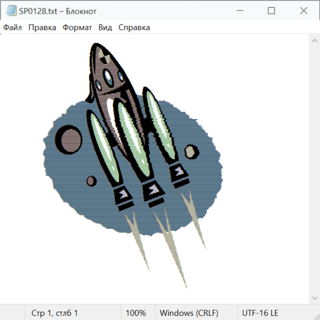The width and height of the screenshot is (320, 320).
Task: Click the Windows (CRLF) status indicator
Action: (x=189, y=313)
